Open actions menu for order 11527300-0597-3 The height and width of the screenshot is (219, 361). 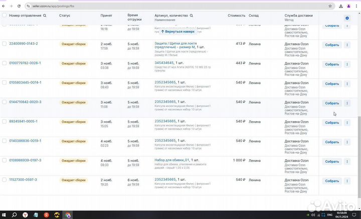coord(347,181)
